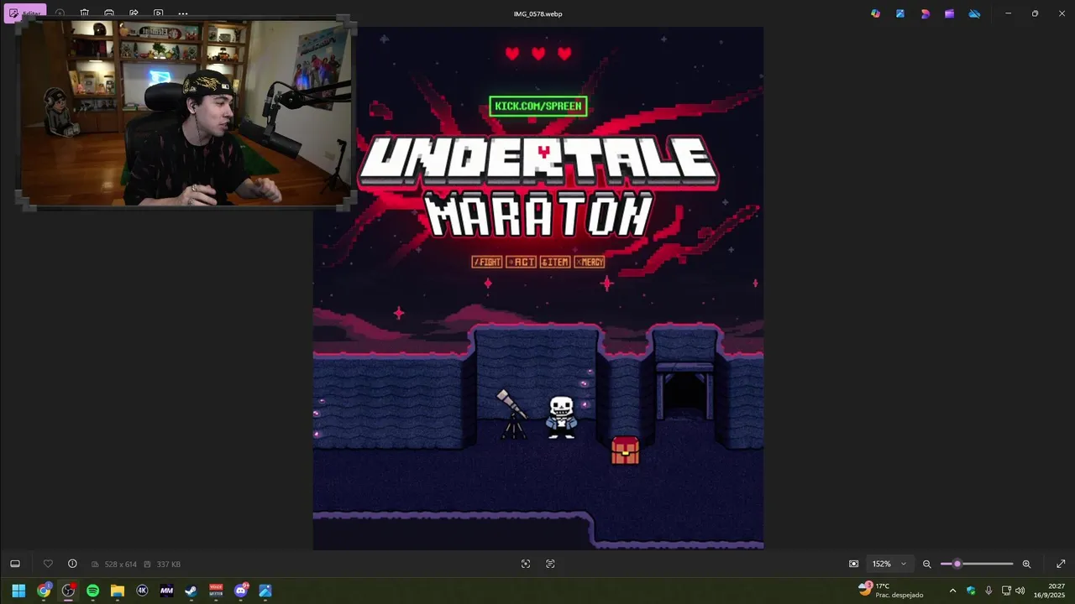Click the displayed Undertale Maraton image

[538, 288]
